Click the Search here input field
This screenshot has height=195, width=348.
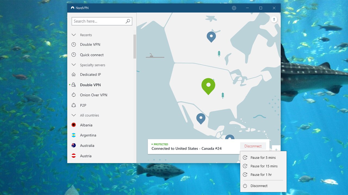[x=98, y=21]
